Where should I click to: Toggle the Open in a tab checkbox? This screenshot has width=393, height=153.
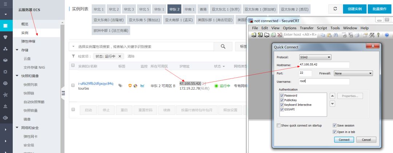334,132
